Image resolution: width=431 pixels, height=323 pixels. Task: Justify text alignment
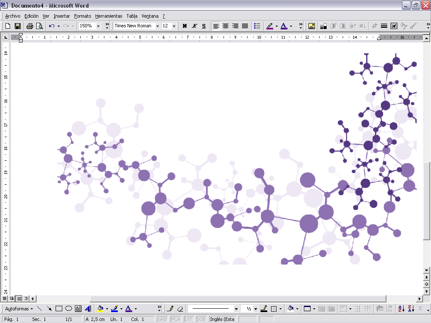pyautogui.click(x=245, y=26)
